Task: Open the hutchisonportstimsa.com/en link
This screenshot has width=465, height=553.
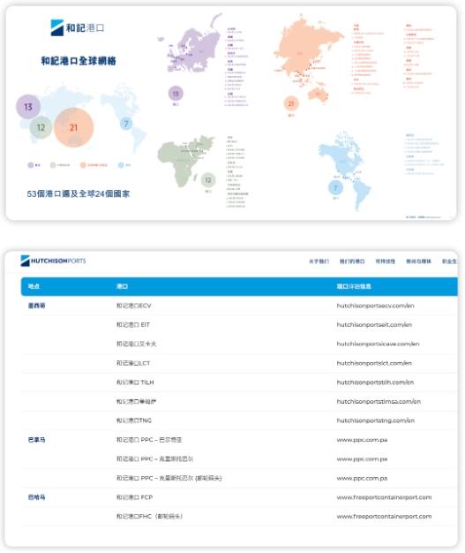Action: pos(379,401)
